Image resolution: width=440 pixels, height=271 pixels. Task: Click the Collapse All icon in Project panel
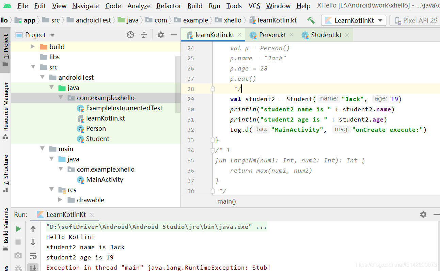click(144, 35)
